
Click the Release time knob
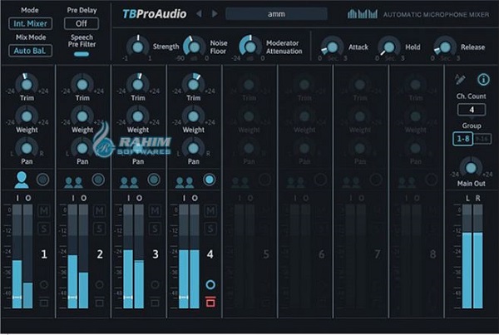coord(445,47)
